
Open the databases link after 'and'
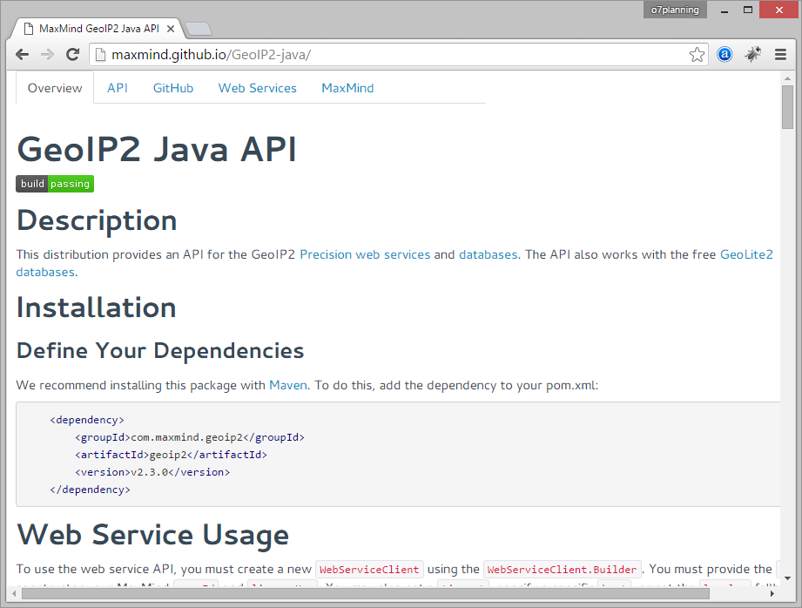[x=488, y=254]
